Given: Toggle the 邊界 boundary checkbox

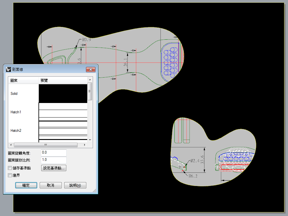Looking at the screenshot, I should click(10, 175).
